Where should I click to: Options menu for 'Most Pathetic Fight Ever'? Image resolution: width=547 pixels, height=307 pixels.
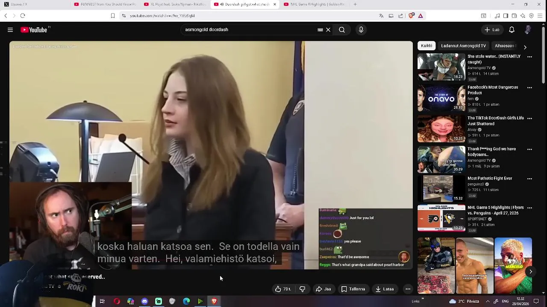click(x=529, y=179)
